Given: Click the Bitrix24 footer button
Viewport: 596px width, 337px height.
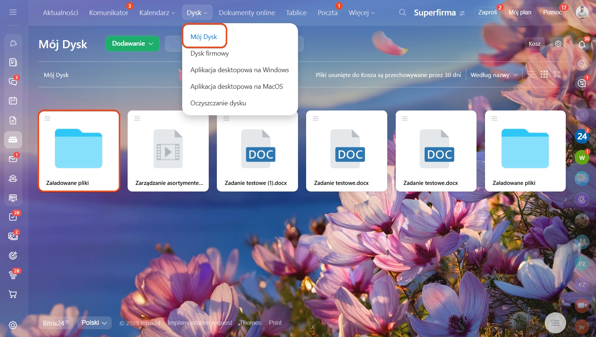Looking at the screenshot, I should click(x=56, y=323).
